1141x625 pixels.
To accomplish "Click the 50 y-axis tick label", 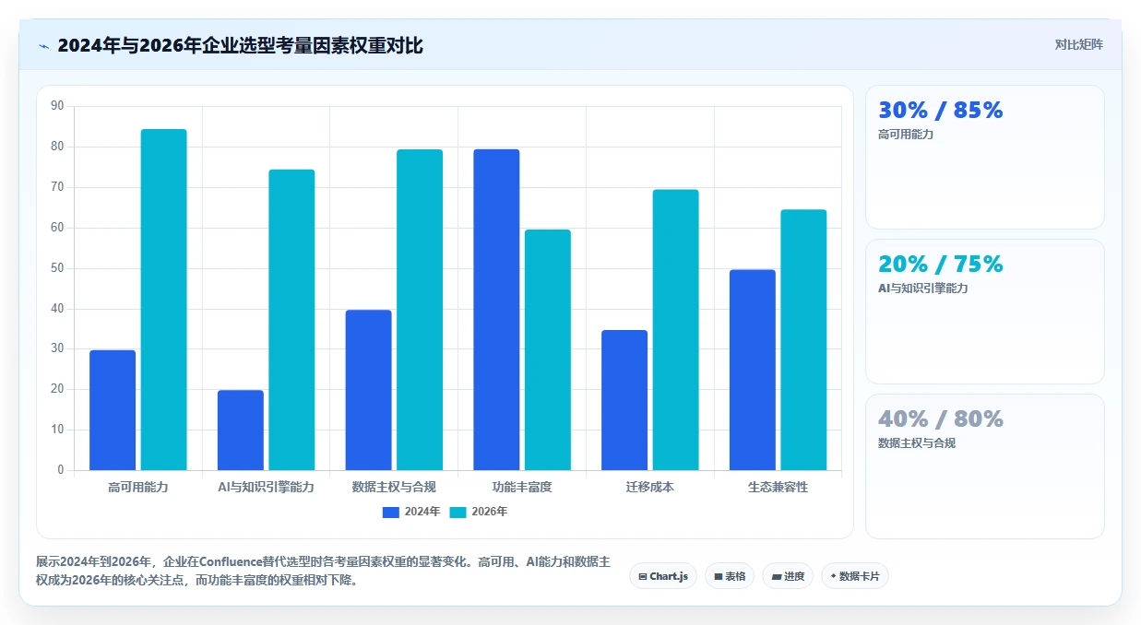I will pos(57,268).
